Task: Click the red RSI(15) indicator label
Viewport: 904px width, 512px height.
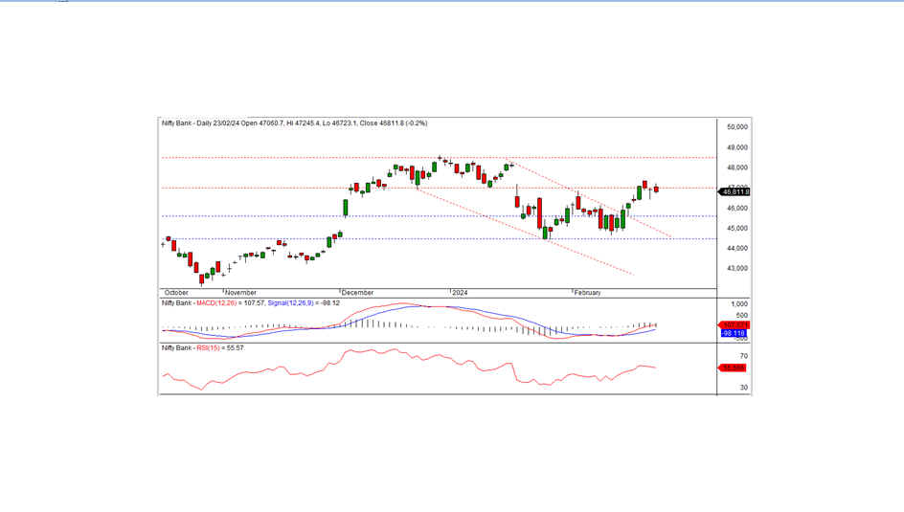Action: click(208, 347)
